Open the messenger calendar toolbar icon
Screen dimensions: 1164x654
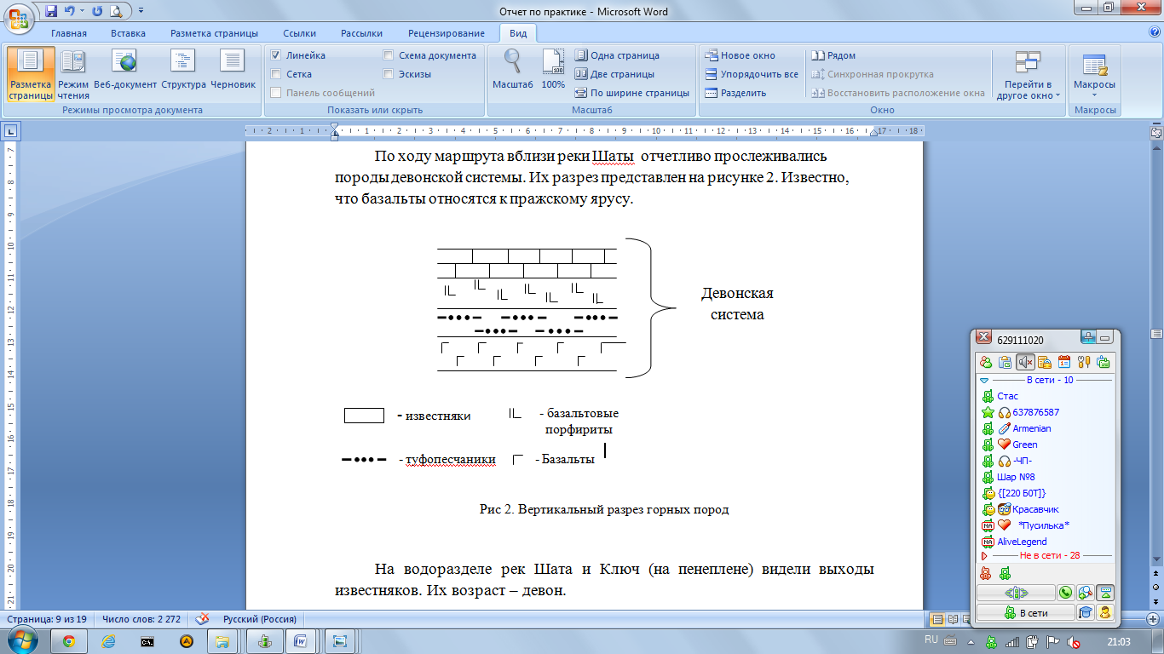tap(1064, 362)
